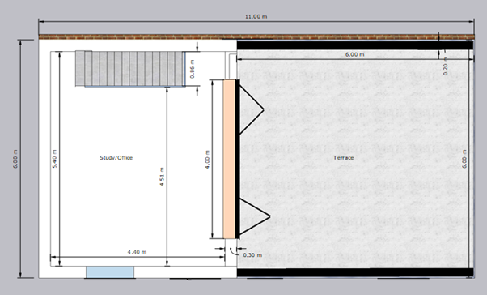Click the 6.00 m terrace width label
Screen dimensions: 487x295
pos(354,54)
